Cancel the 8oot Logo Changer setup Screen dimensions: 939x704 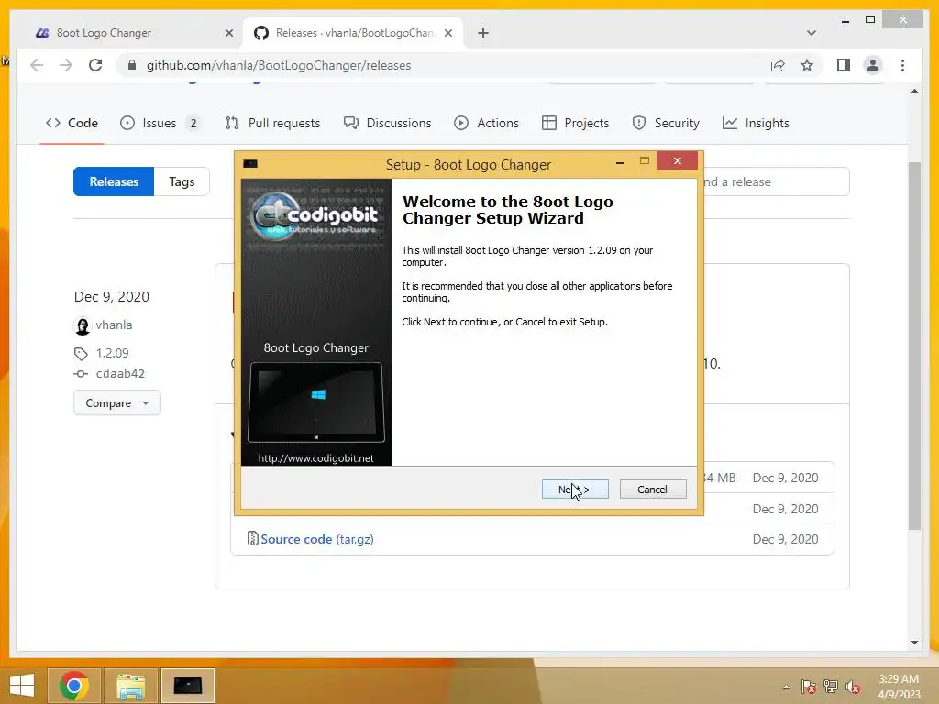point(653,489)
